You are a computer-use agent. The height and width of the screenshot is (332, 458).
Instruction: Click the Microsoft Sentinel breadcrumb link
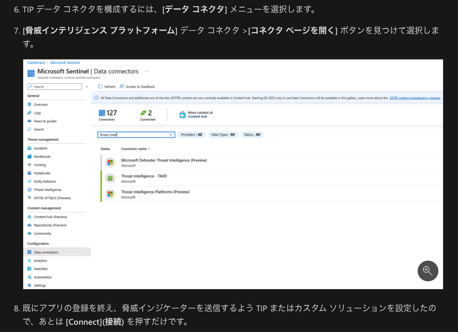(65, 63)
